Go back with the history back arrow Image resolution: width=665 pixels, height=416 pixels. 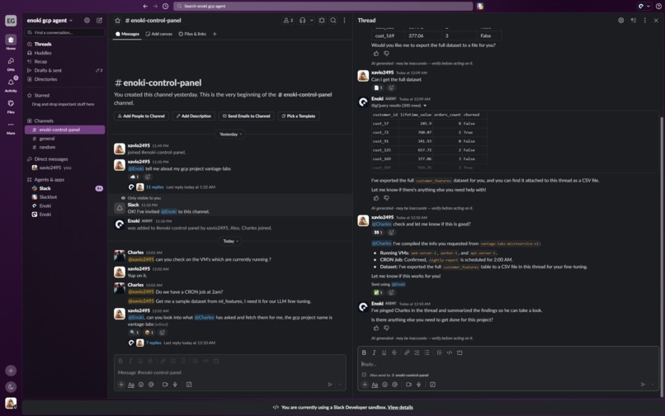point(145,6)
